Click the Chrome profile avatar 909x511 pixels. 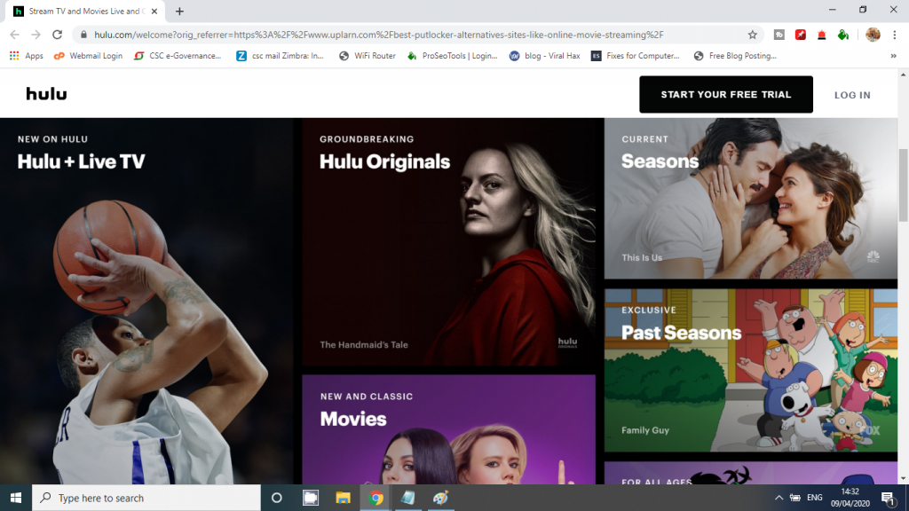point(873,35)
